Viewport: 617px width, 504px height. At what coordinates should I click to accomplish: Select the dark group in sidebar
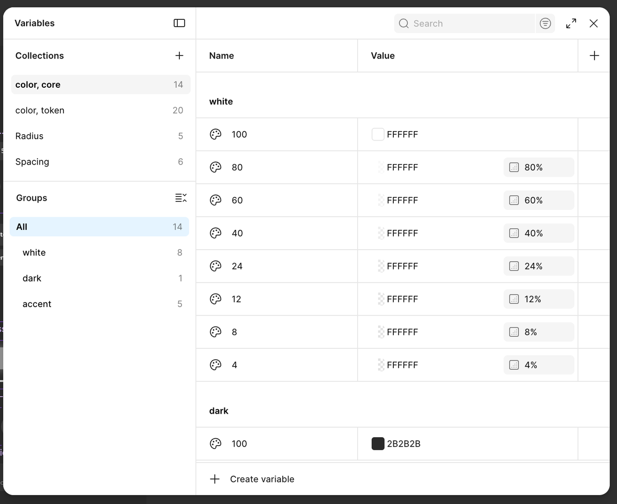(99, 278)
